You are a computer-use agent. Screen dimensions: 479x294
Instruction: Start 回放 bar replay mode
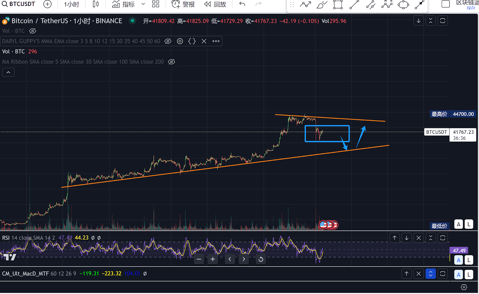pos(215,4)
